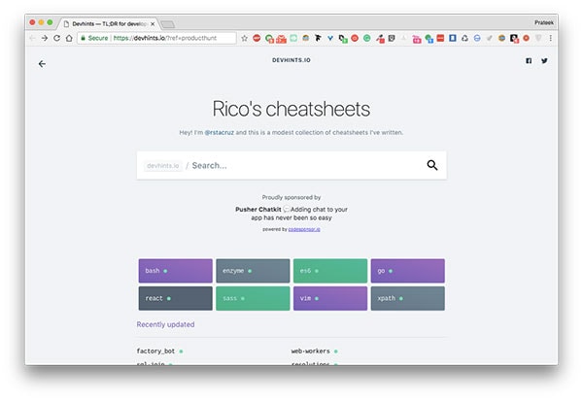
Task: Open the xpath cheatsheet tile
Action: (407, 298)
